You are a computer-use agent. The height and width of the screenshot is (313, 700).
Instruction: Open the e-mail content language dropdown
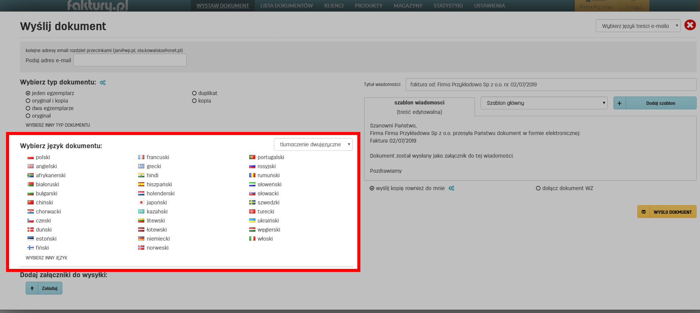coord(638,26)
